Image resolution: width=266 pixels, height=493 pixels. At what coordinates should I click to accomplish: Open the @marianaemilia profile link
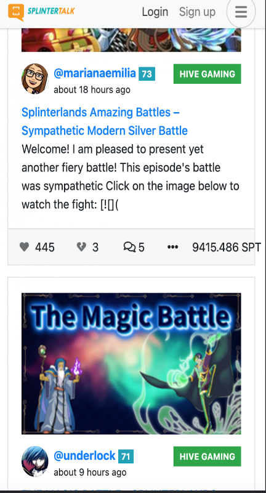95,73
